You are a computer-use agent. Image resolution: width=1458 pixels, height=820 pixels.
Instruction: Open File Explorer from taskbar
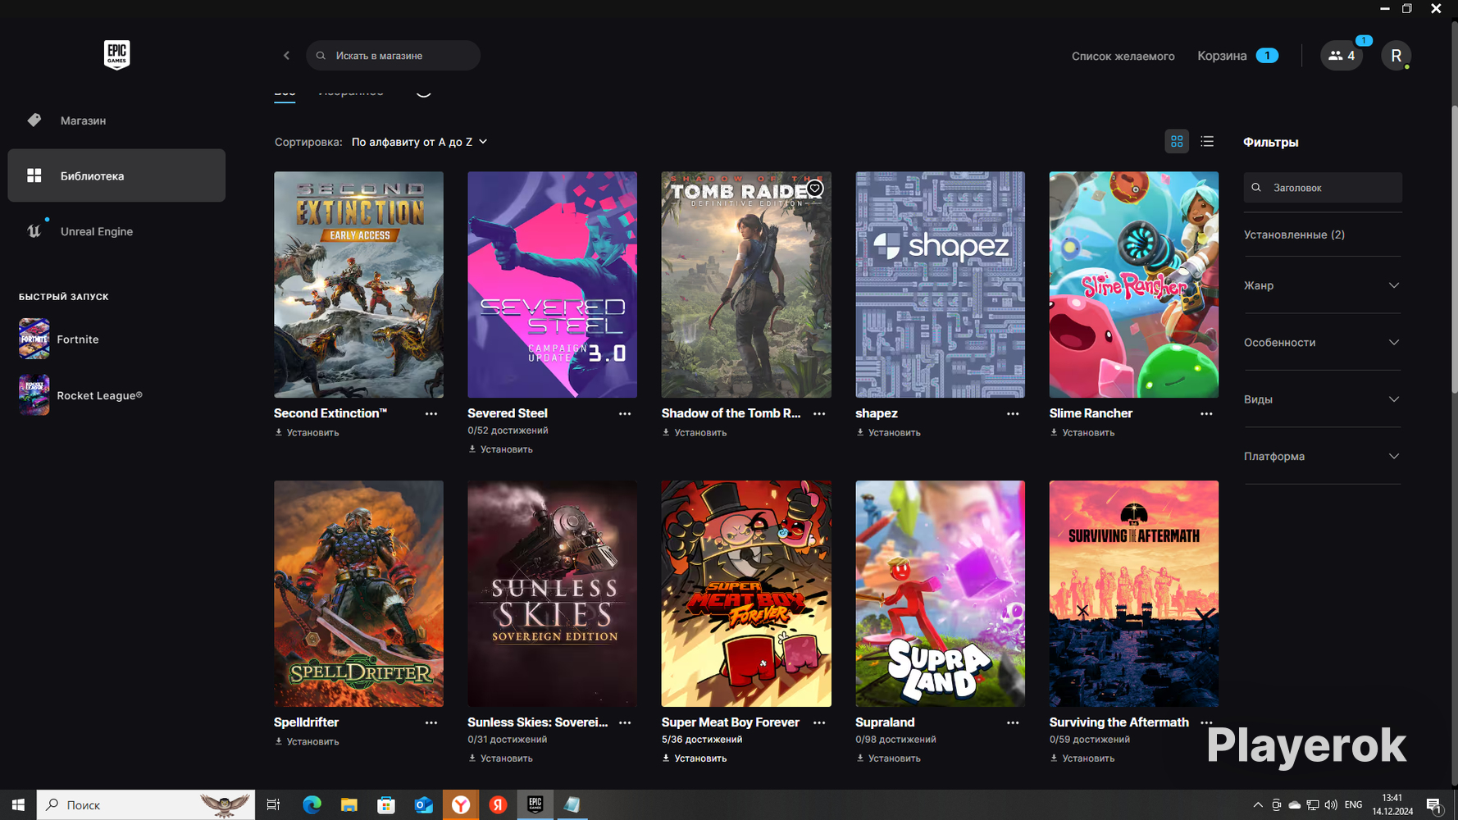(x=349, y=805)
